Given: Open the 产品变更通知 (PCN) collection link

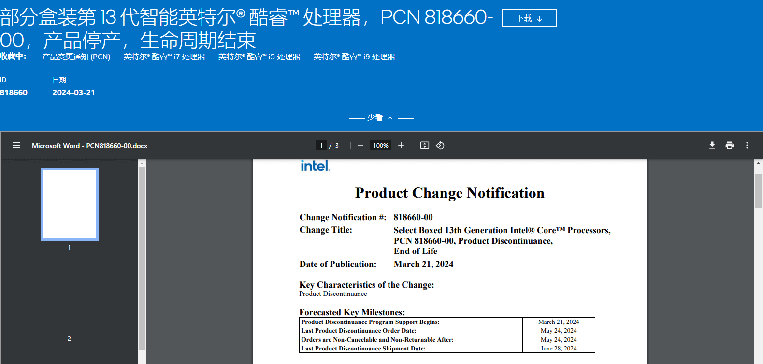Looking at the screenshot, I should (x=76, y=57).
